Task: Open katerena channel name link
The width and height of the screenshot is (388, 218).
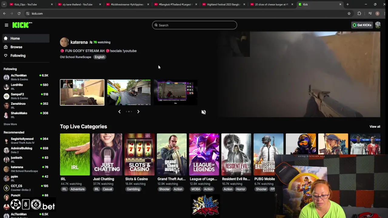Action: tap(79, 42)
